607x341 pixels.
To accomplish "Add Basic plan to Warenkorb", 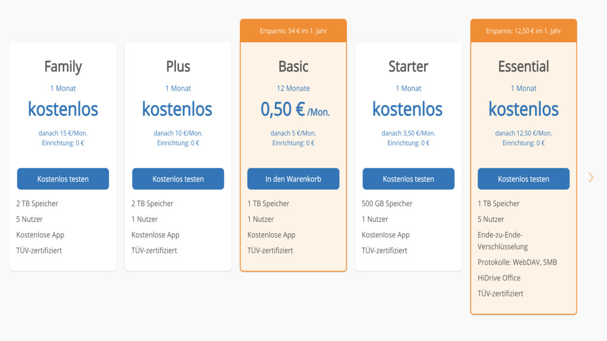I will [x=293, y=179].
